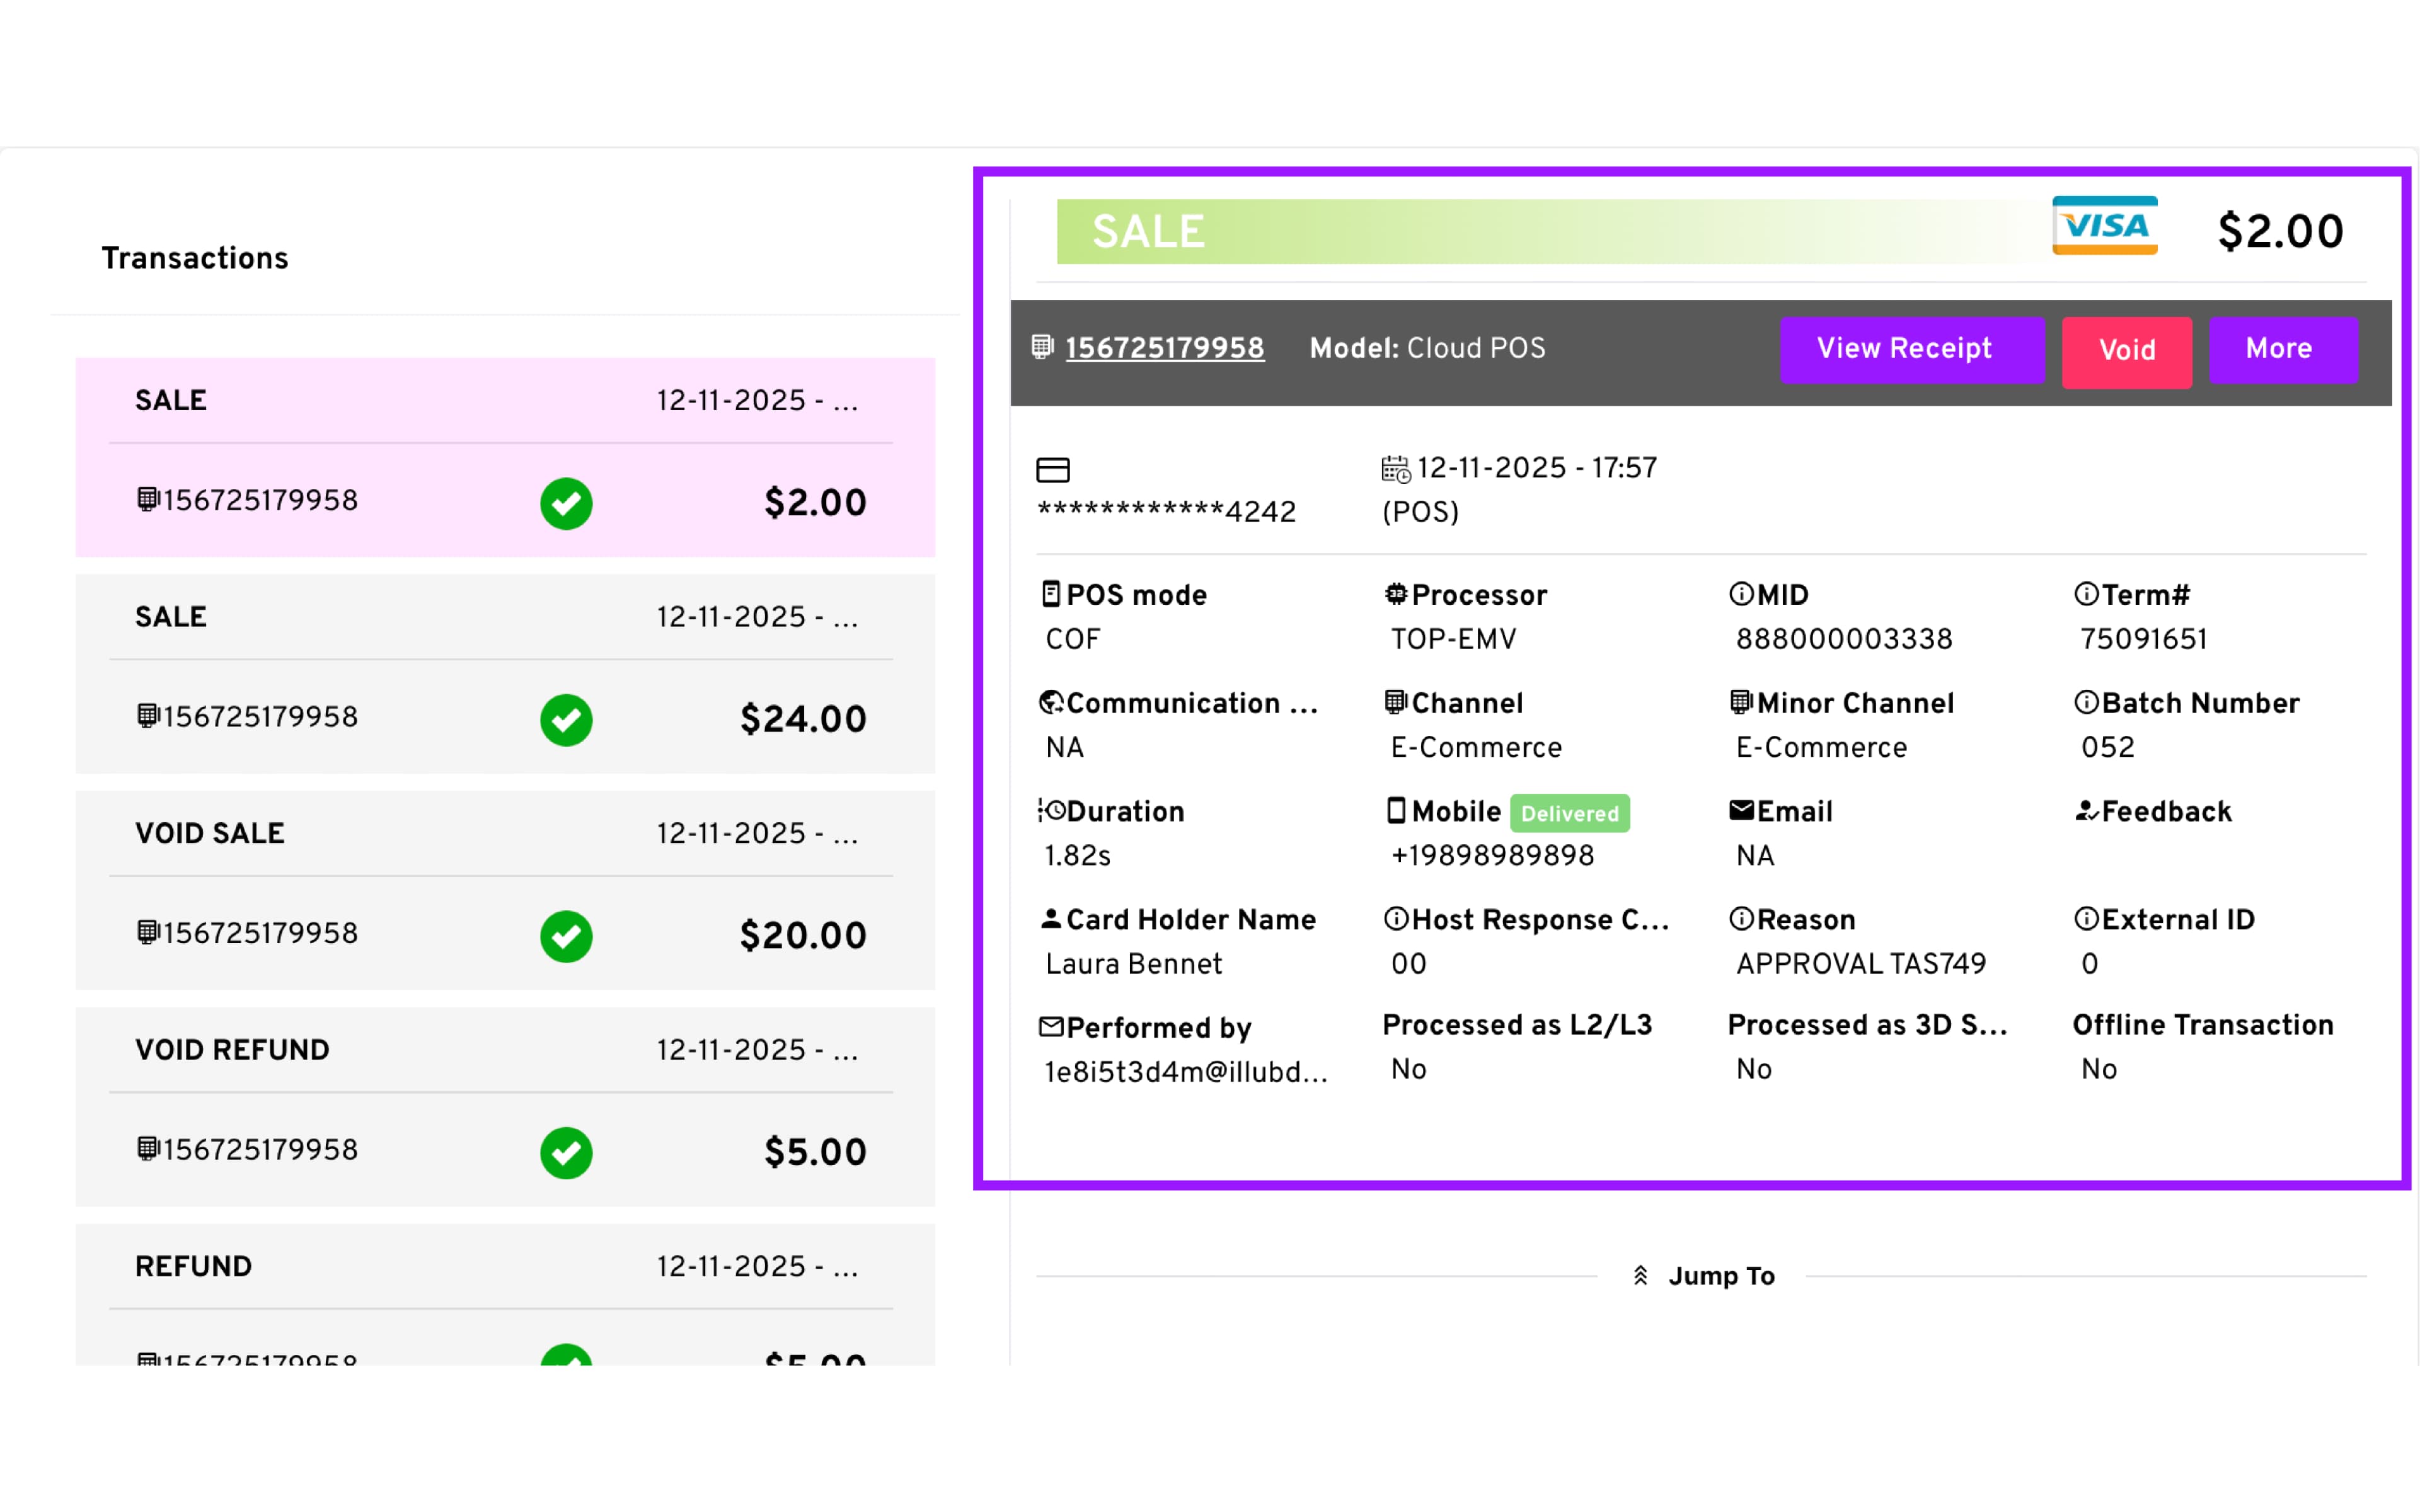Click the Email envelope icon
Image resolution: width=2420 pixels, height=1512 pixels.
1741,811
